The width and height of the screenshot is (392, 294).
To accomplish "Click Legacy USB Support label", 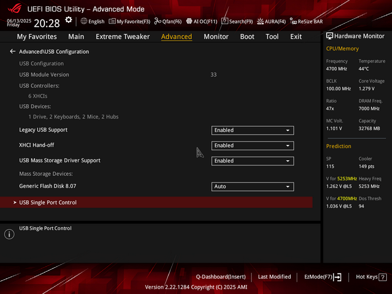I will point(43,130).
